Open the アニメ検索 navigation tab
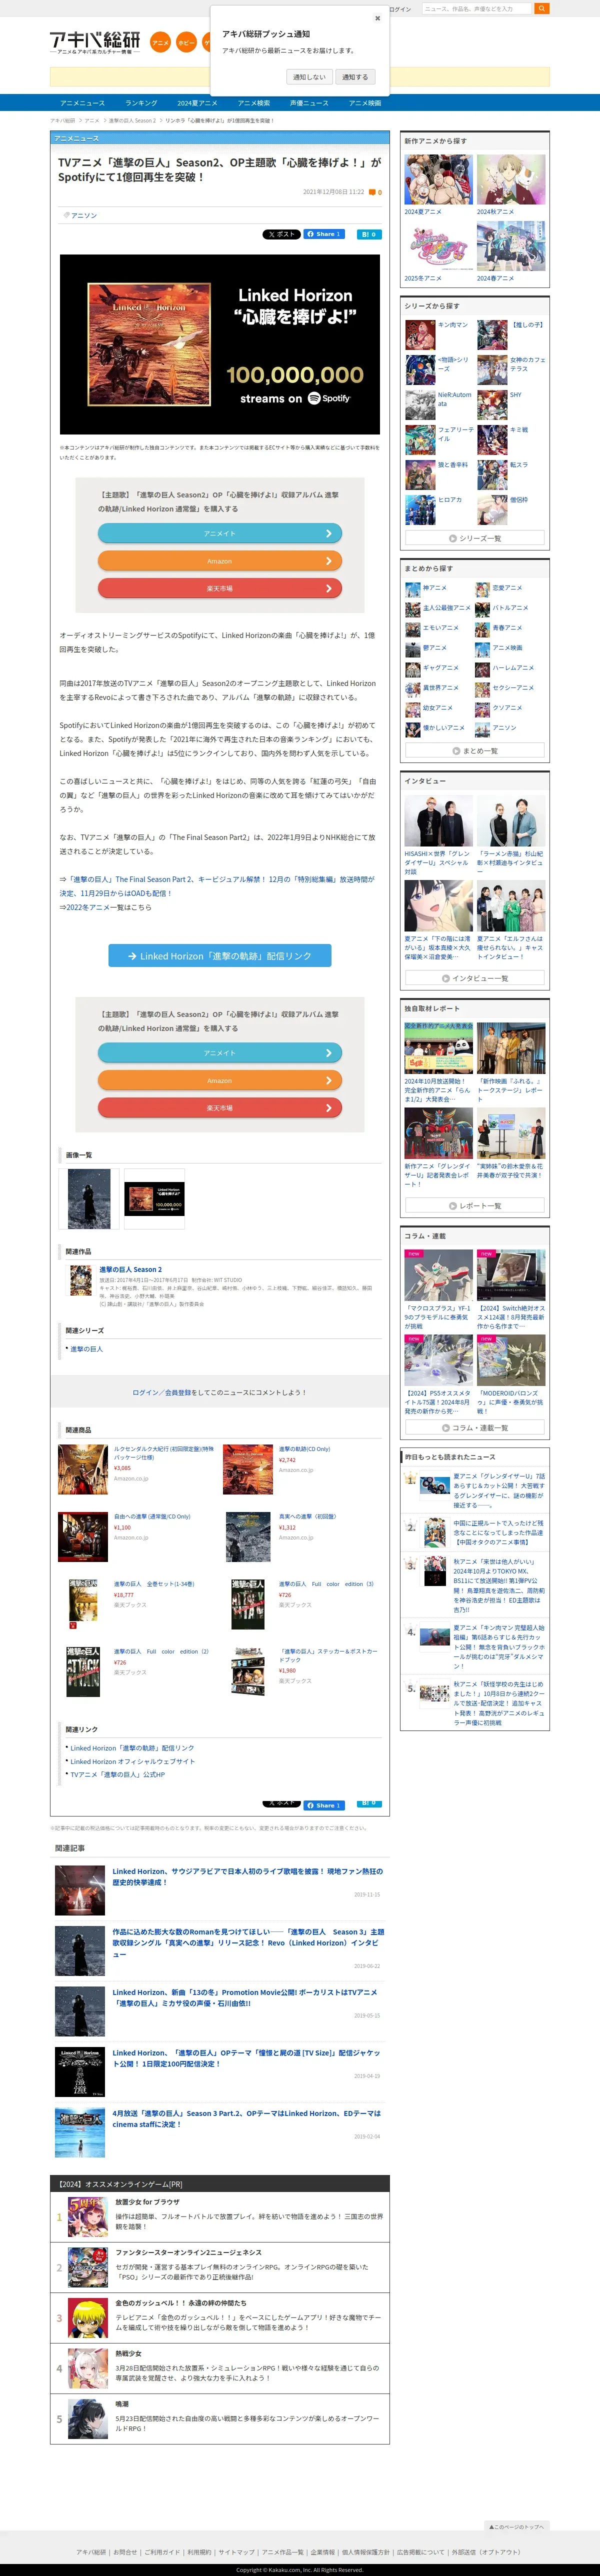The image size is (600, 2576). click(254, 103)
